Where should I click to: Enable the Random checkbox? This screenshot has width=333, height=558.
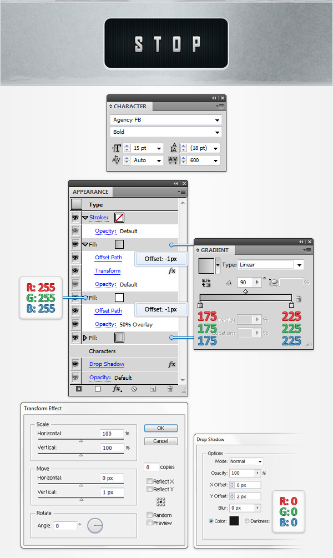click(x=149, y=515)
